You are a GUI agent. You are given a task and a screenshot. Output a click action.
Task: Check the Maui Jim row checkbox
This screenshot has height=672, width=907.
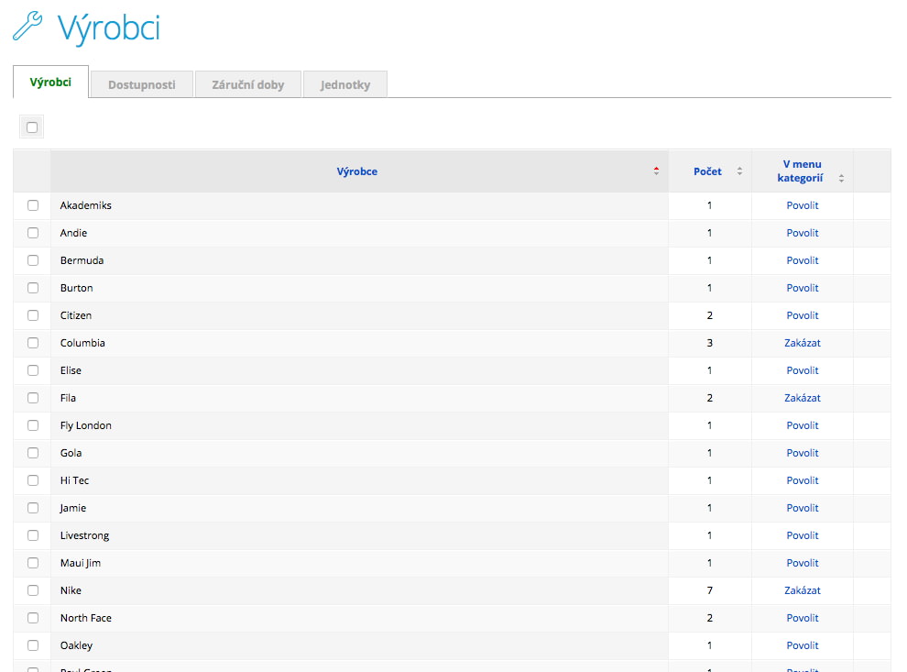[33, 563]
